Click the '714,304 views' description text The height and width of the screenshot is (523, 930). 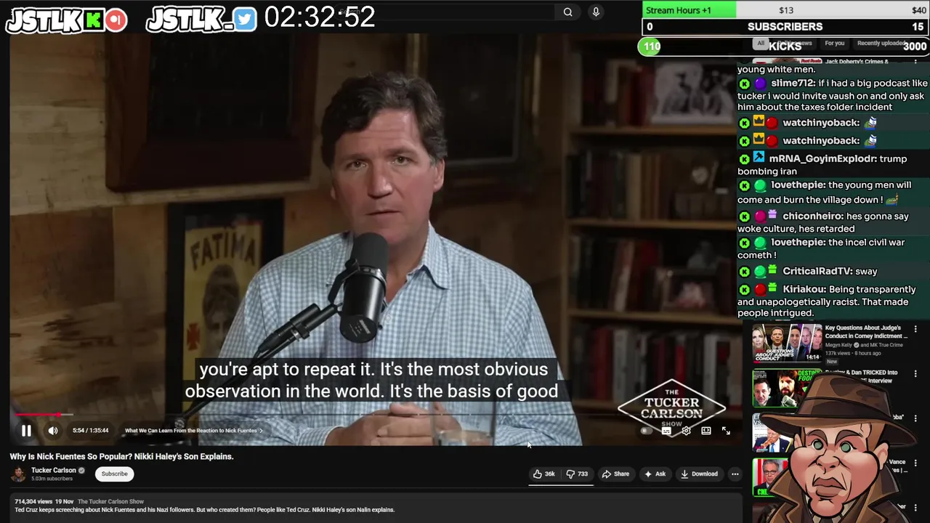(33, 501)
